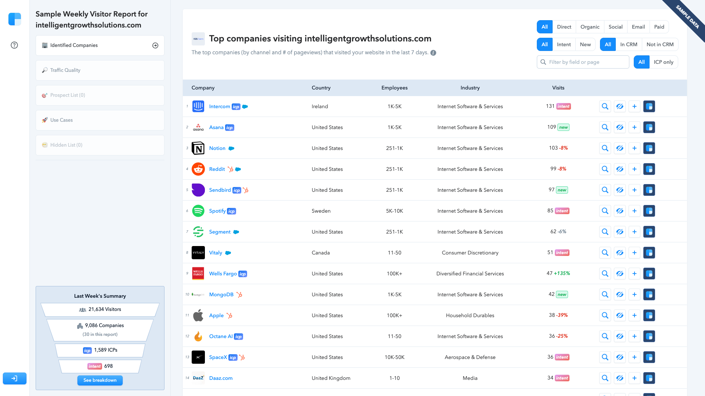Click plus icon in Daaz.com row

tap(634, 378)
